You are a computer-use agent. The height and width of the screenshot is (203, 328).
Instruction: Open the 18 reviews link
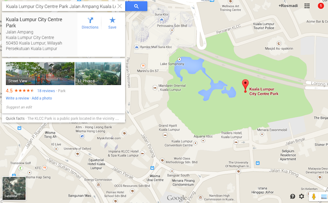pyautogui.click(x=46, y=91)
